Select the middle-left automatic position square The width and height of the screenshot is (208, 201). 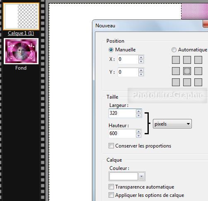pos(176,71)
